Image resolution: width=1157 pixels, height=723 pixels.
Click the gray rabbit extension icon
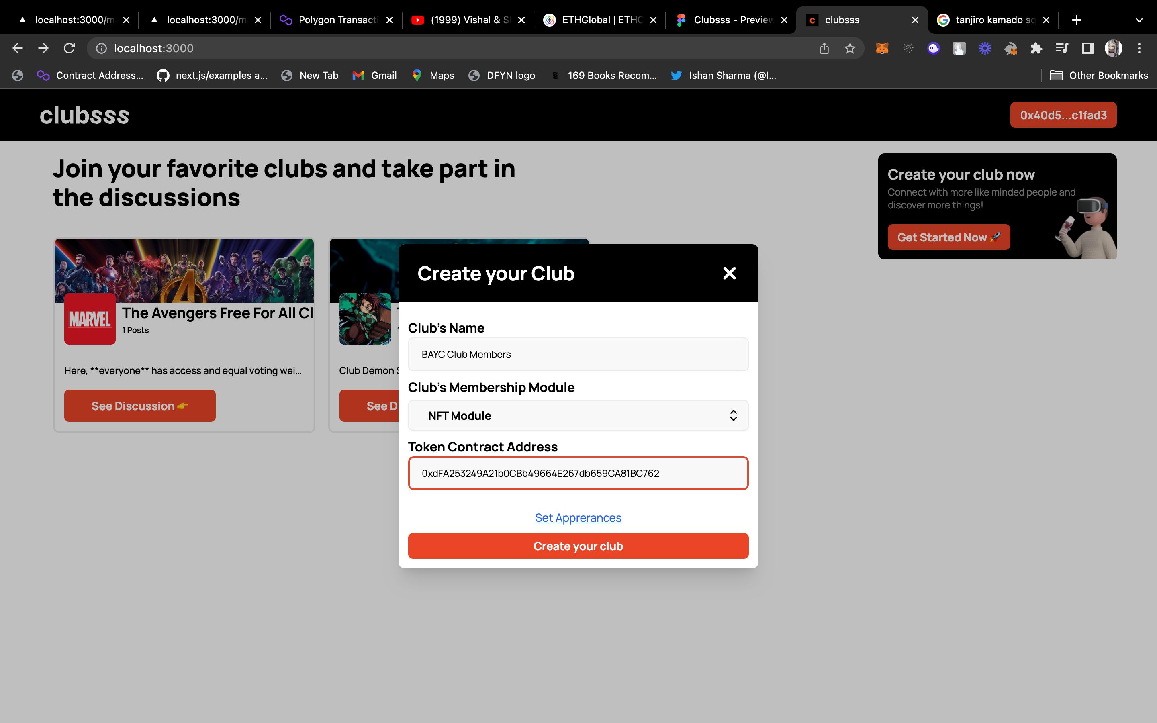coord(1011,48)
